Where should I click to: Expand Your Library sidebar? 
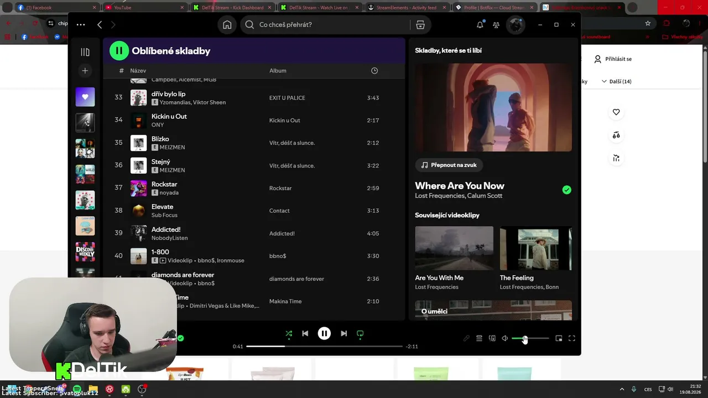(x=85, y=52)
